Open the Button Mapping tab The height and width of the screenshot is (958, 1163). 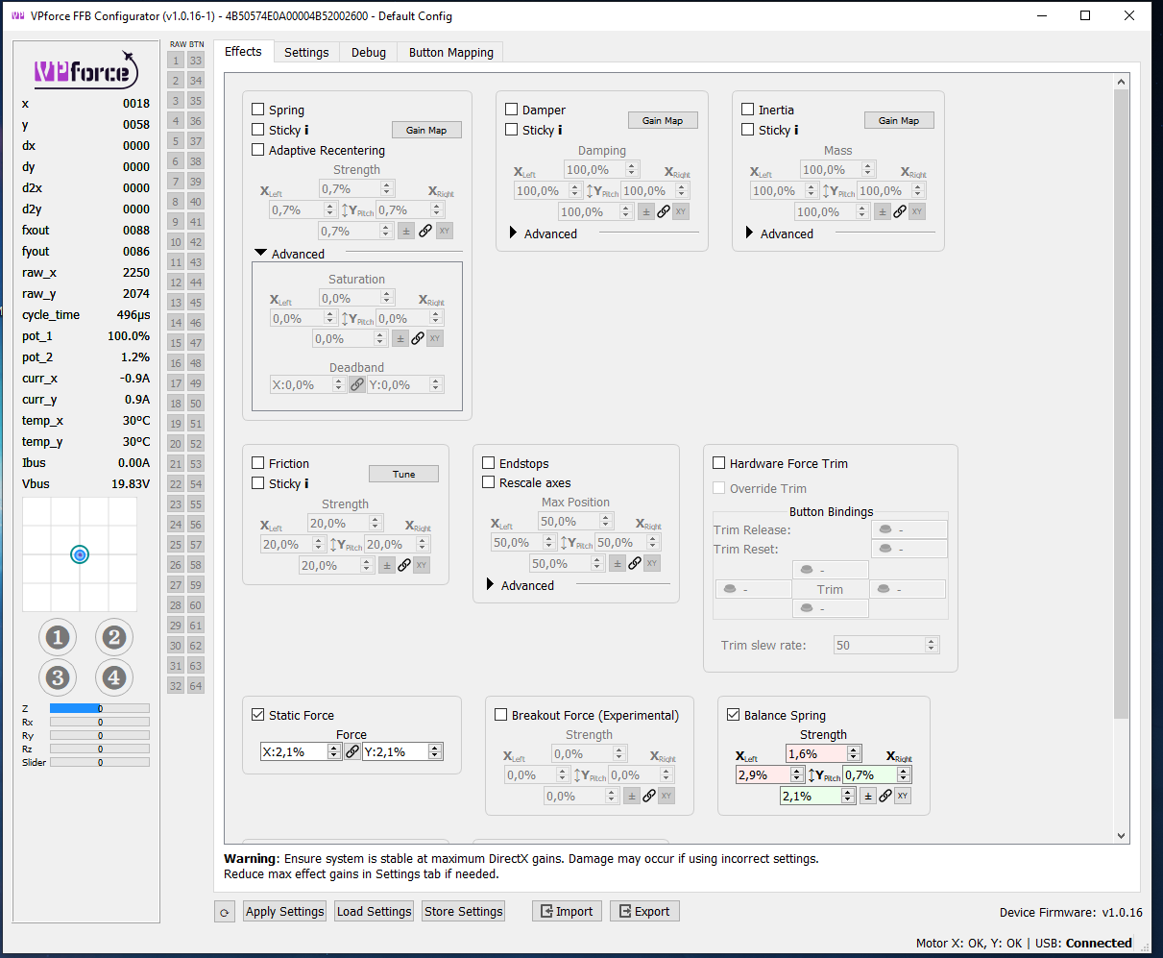(x=451, y=52)
